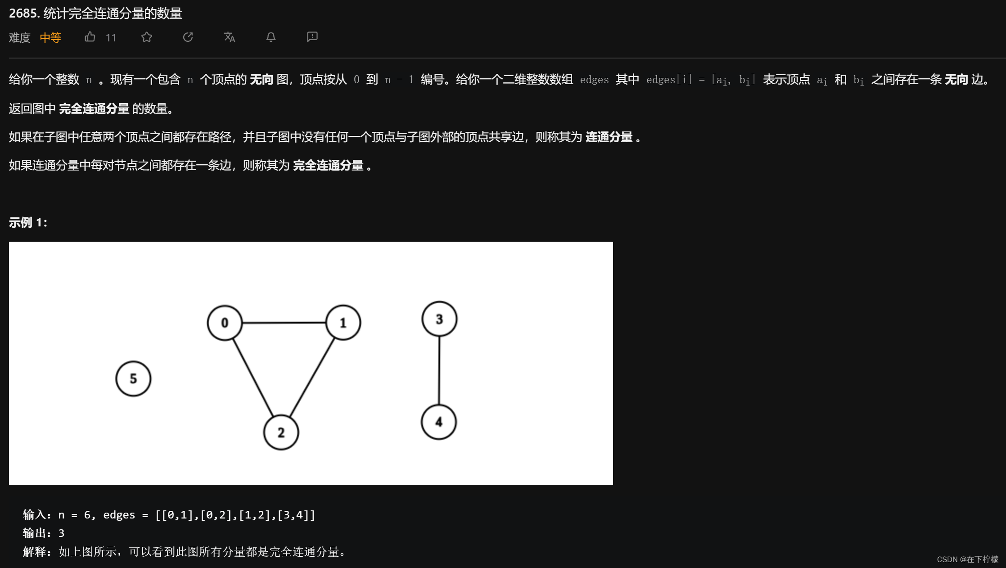Click the thumbs-up like icon
Screen dimensions: 1006x568
pyautogui.click(x=90, y=37)
